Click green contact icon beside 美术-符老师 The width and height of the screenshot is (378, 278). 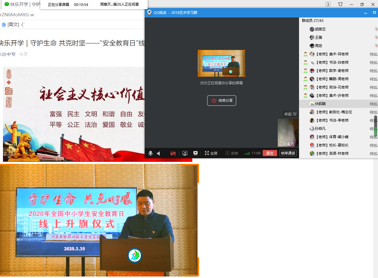[306, 54]
